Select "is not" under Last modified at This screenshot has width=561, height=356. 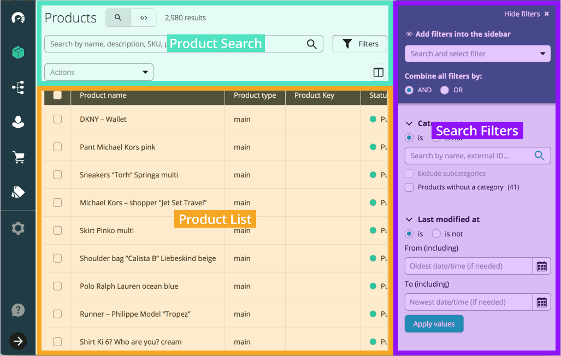pyautogui.click(x=436, y=234)
